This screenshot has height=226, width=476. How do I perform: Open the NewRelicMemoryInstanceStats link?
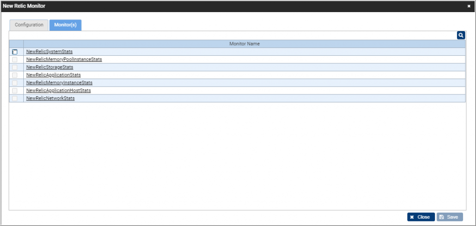coord(59,83)
